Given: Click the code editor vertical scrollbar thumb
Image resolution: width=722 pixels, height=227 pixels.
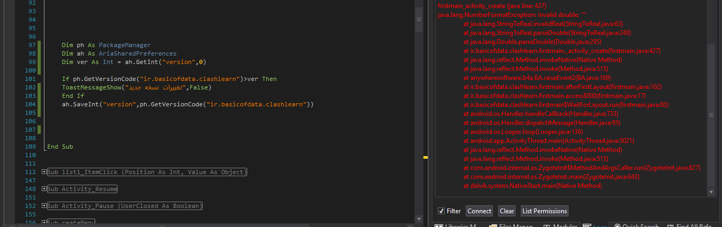Looking at the screenshot, I should (x=419, y=20).
